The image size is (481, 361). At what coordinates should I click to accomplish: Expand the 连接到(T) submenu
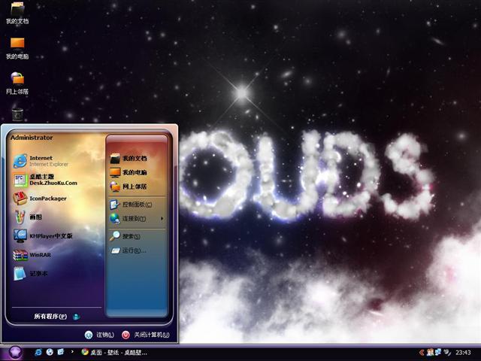point(137,219)
